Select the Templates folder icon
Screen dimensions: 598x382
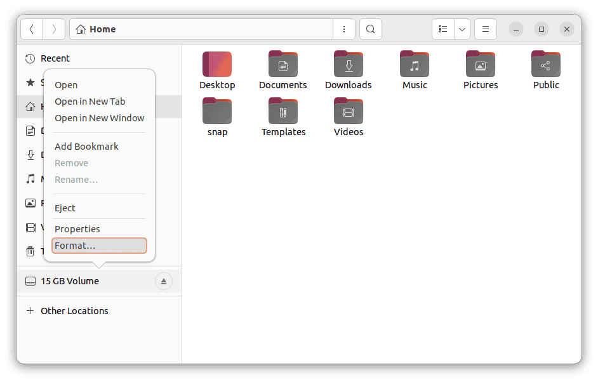pyautogui.click(x=283, y=111)
